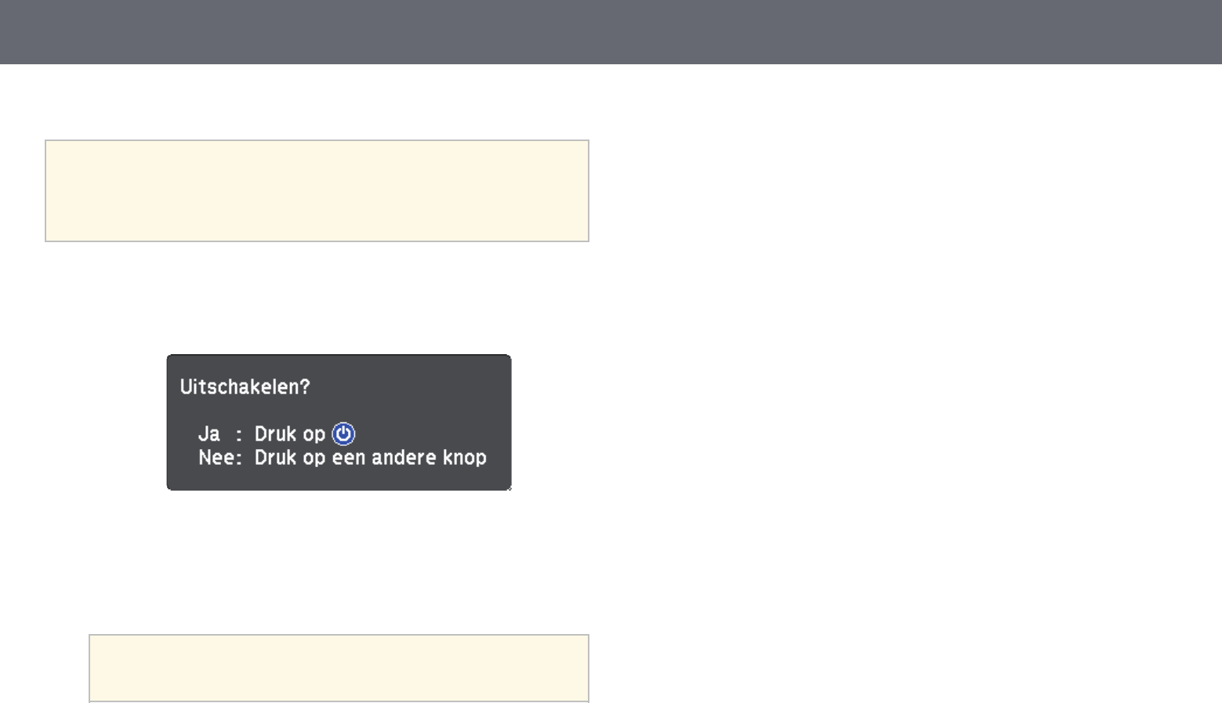Click the empty dark space right of "Uitschakelen?"
1222x703 pixels.
tap(408, 387)
